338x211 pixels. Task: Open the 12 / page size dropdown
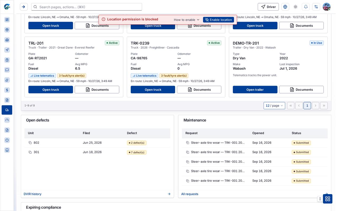274,105
